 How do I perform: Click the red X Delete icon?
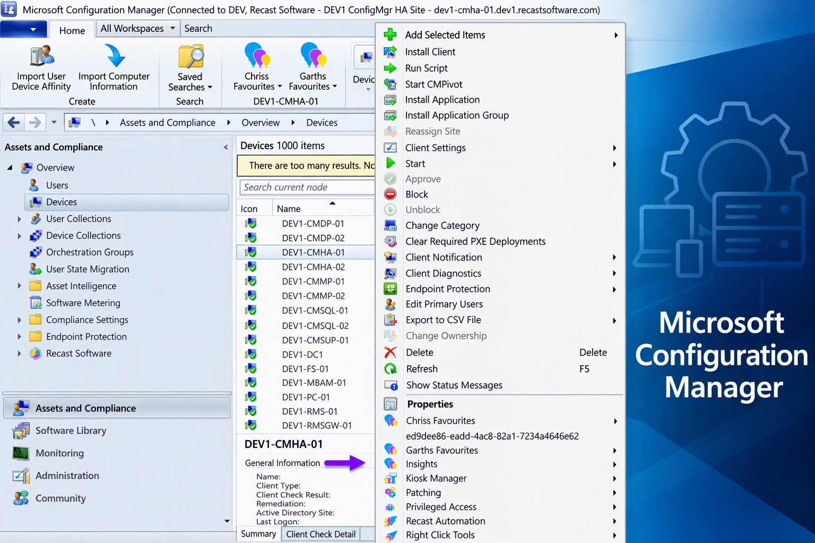click(x=391, y=352)
